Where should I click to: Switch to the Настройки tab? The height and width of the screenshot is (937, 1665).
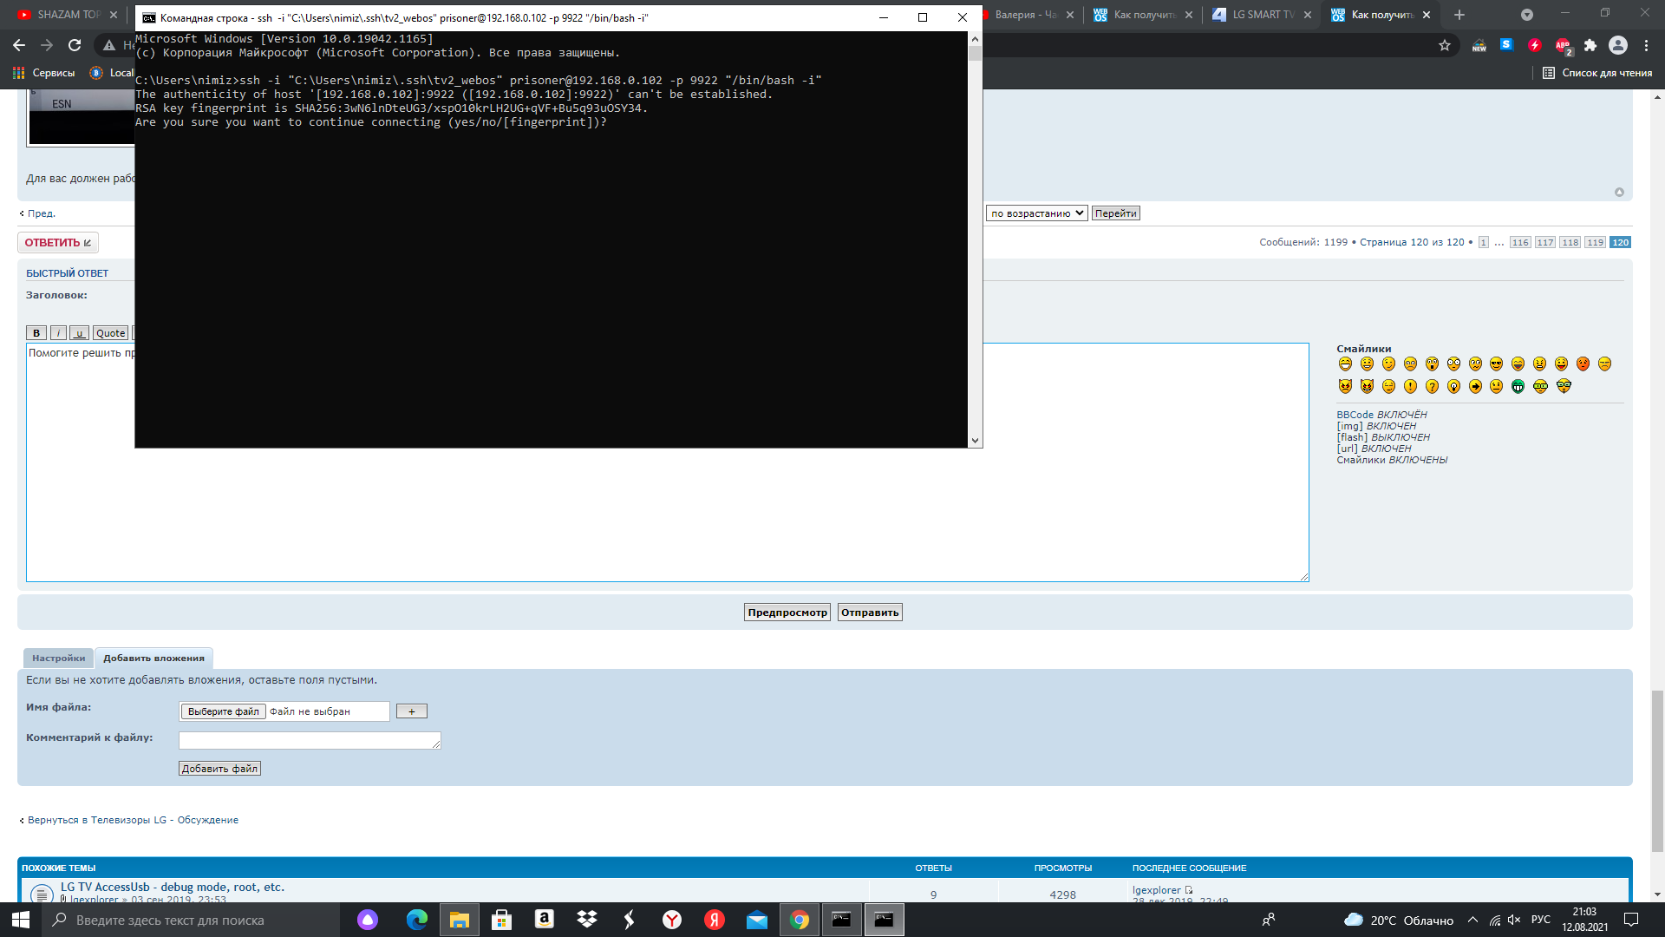coord(58,659)
